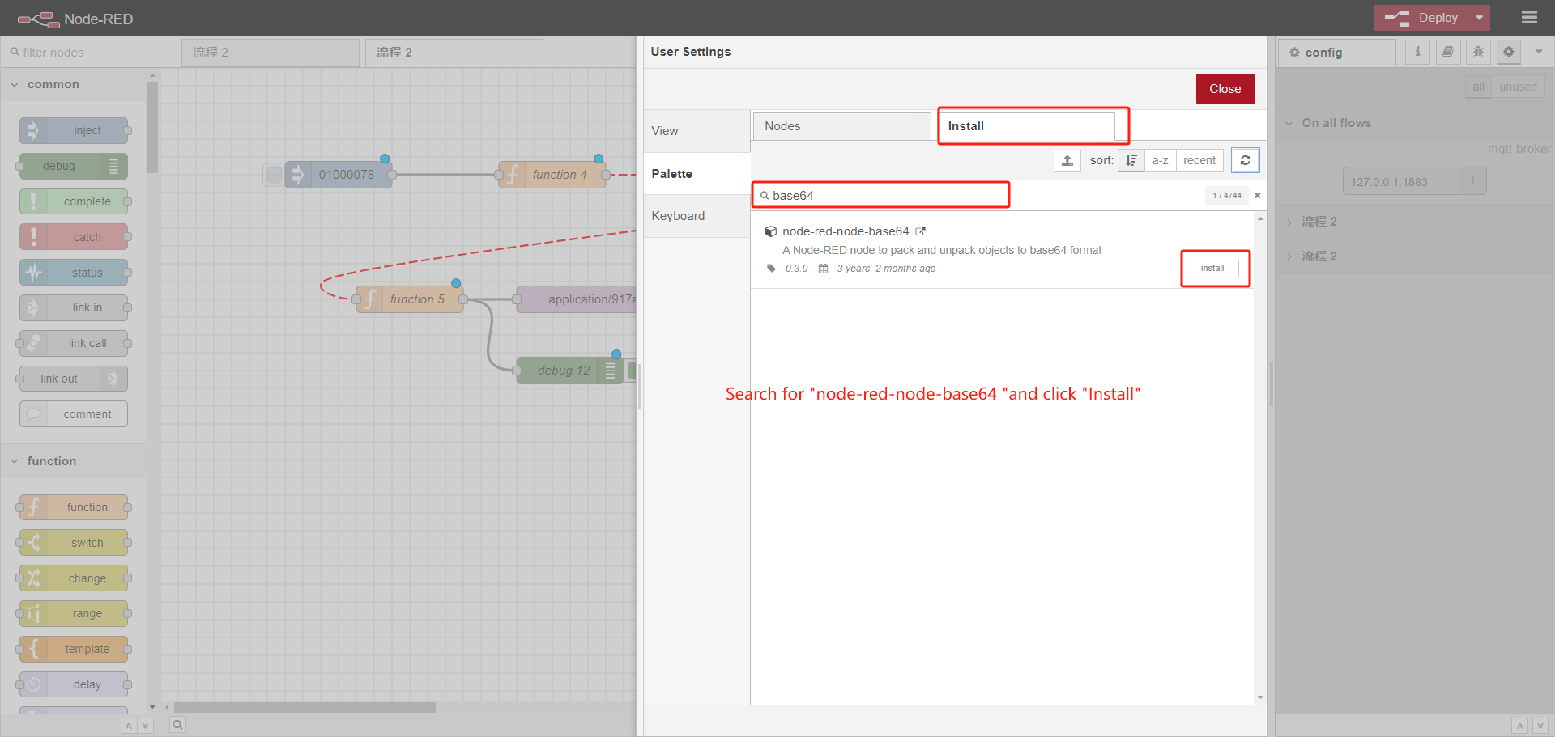Install node-red-node-base64 module
The image size is (1555, 737).
pyautogui.click(x=1212, y=269)
